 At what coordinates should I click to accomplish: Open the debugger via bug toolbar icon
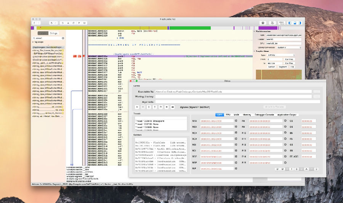[263, 23]
